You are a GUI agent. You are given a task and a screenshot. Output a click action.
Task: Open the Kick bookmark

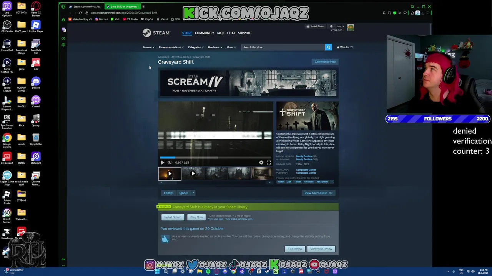pyautogui.click(x=115, y=19)
